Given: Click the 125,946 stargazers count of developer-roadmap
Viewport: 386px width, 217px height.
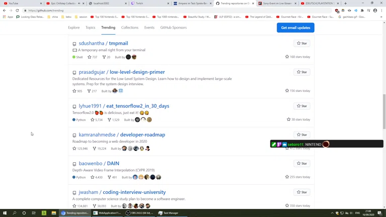Looking at the screenshot, I should coord(80,149).
